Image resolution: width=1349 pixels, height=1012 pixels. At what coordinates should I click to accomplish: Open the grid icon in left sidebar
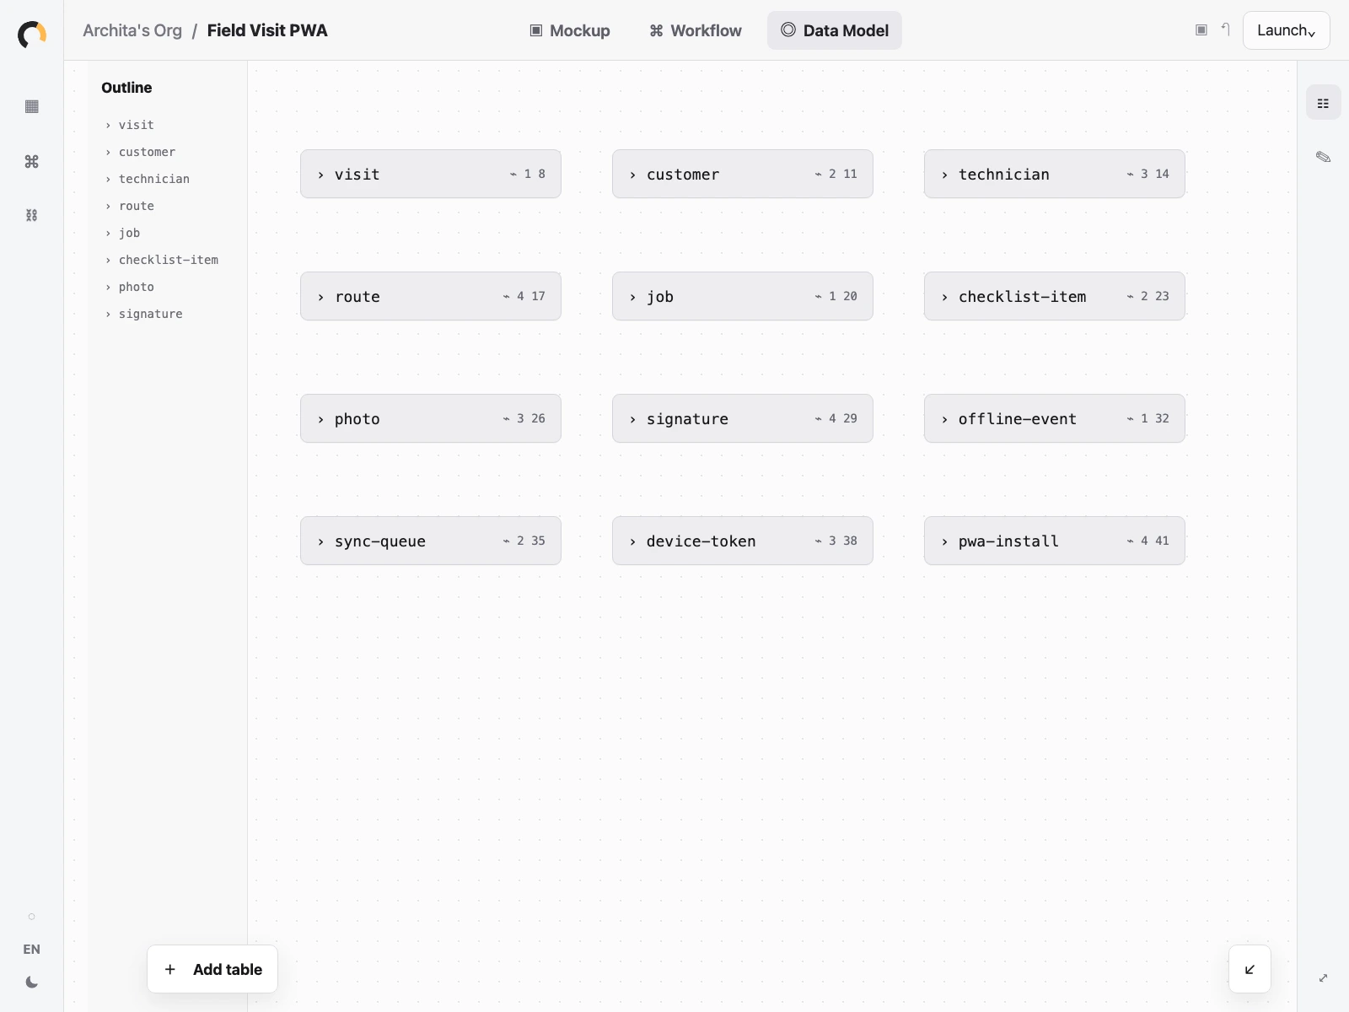pos(32,106)
